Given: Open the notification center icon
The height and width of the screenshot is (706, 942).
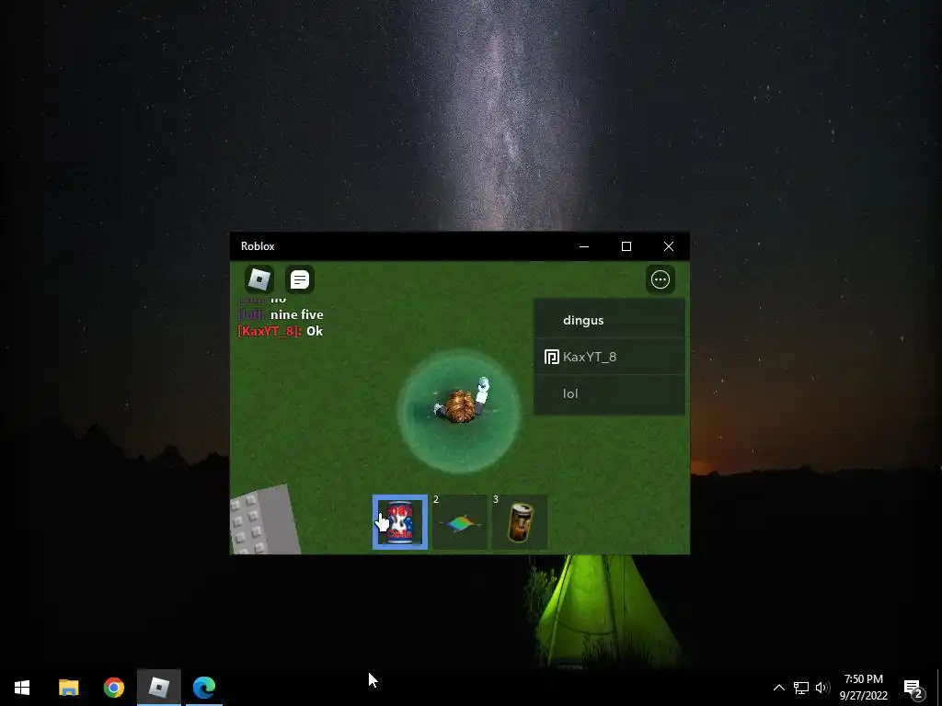Looking at the screenshot, I should [913, 688].
